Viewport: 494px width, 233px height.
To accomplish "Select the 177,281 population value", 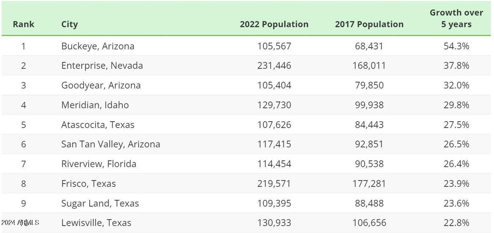I will 369,184.
